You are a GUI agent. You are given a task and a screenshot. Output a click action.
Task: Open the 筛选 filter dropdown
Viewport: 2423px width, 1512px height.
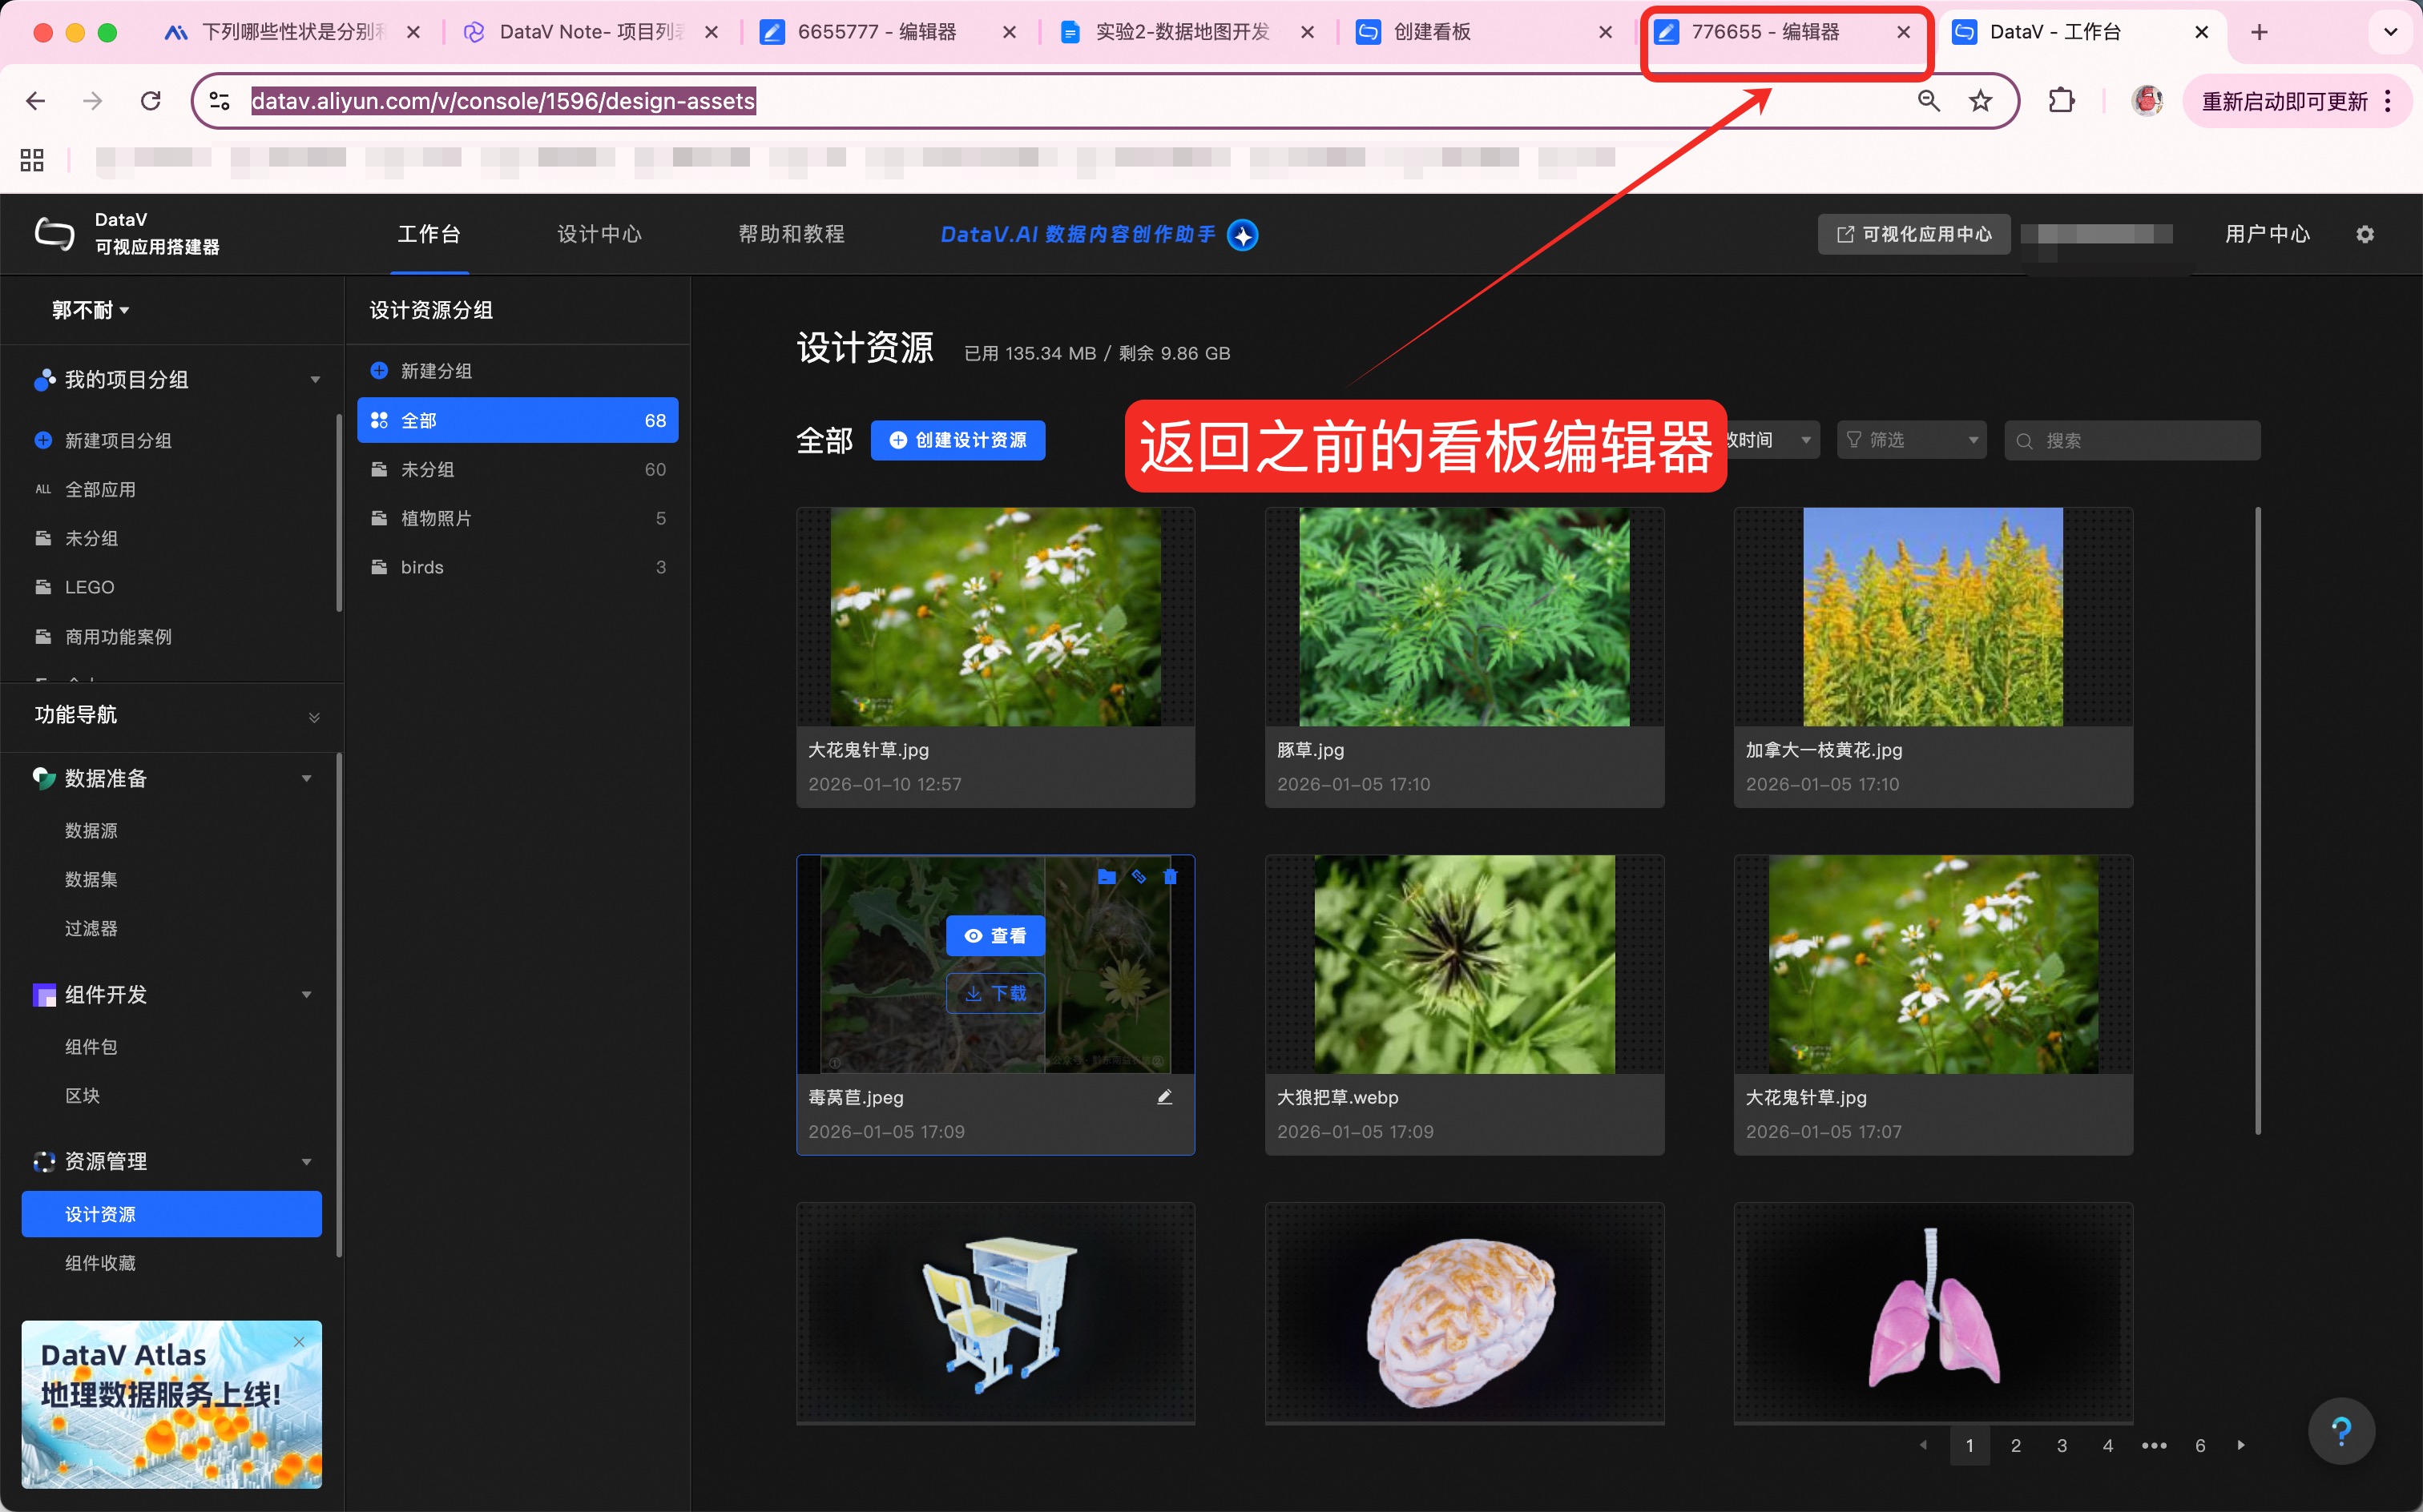click(x=1912, y=440)
